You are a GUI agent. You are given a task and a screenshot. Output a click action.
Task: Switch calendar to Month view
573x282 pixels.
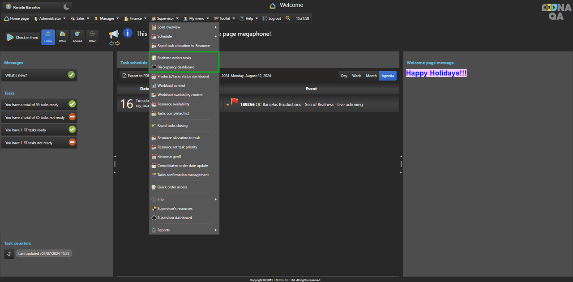click(x=371, y=76)
